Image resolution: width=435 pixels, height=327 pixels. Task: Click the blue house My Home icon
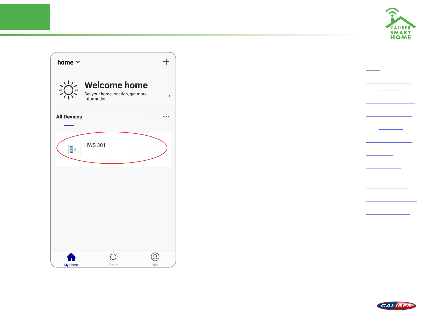tap(71, 257)
